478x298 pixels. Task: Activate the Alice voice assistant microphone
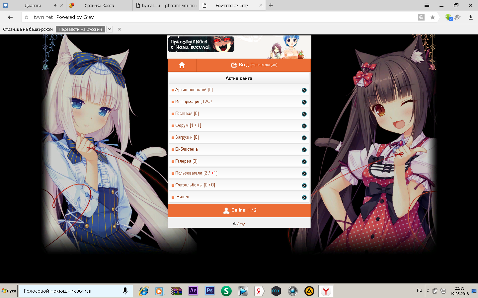point(125,291)
